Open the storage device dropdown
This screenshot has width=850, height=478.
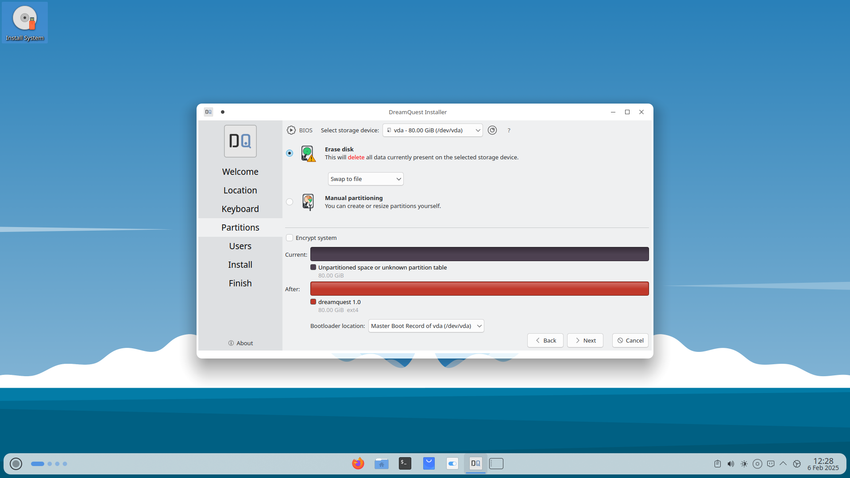pyautogui.click(x=433, y=130)
